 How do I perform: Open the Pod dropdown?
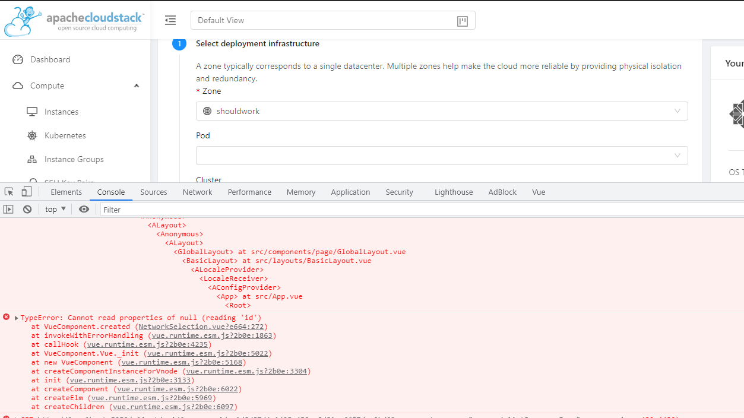click(x=442, y=156)
